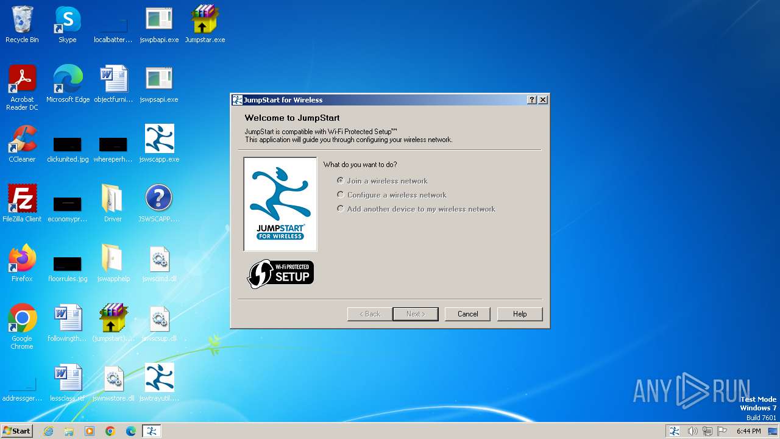Close the JumpStart for Wireless dialog
The image size is (780, 439).
coord(543,100)
